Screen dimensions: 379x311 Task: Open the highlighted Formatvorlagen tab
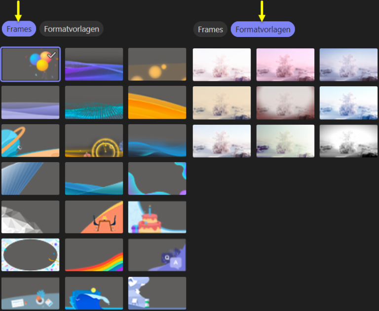click(x=263, y=30)
